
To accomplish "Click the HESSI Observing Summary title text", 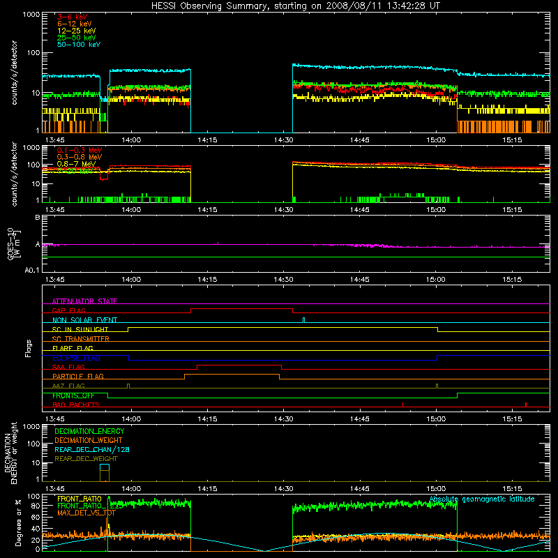I will click(x=296, y=6).
